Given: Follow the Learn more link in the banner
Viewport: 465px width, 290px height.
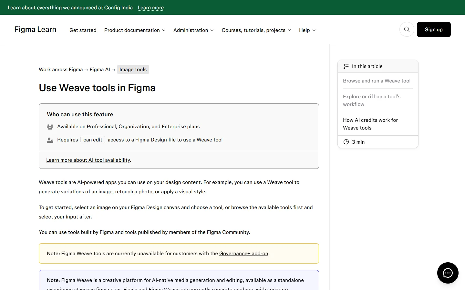Looking at the screenshot, I should 151,8.
